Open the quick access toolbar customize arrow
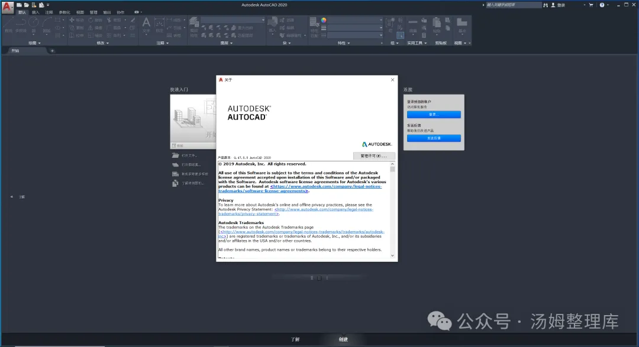639x347 pixels. (48, 5)
